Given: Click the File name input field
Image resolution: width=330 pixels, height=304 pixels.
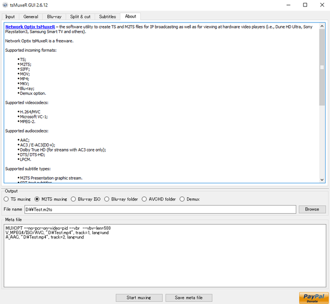Looking at the screenshot, I should point(160,209).
